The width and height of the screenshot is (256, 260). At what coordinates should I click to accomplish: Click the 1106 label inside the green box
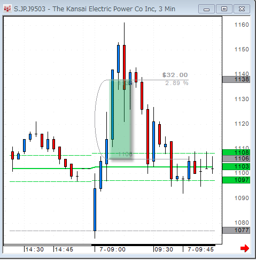click(x=125, y=154)
